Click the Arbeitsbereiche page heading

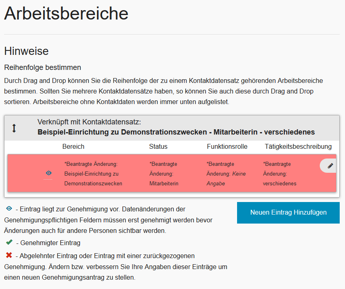(66, 14)
